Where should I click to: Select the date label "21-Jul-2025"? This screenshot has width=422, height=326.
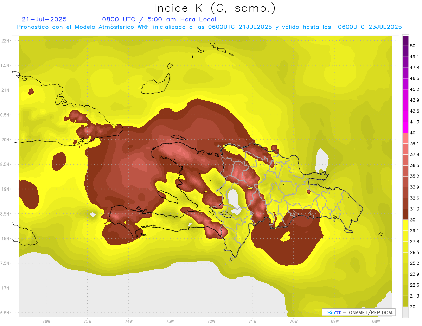pos(44,19)
